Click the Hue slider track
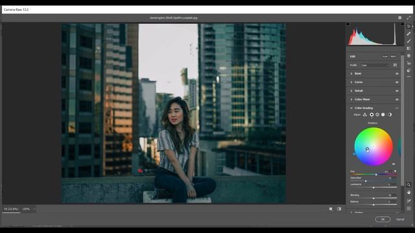The image size is (415, 233). click(373, 174)
